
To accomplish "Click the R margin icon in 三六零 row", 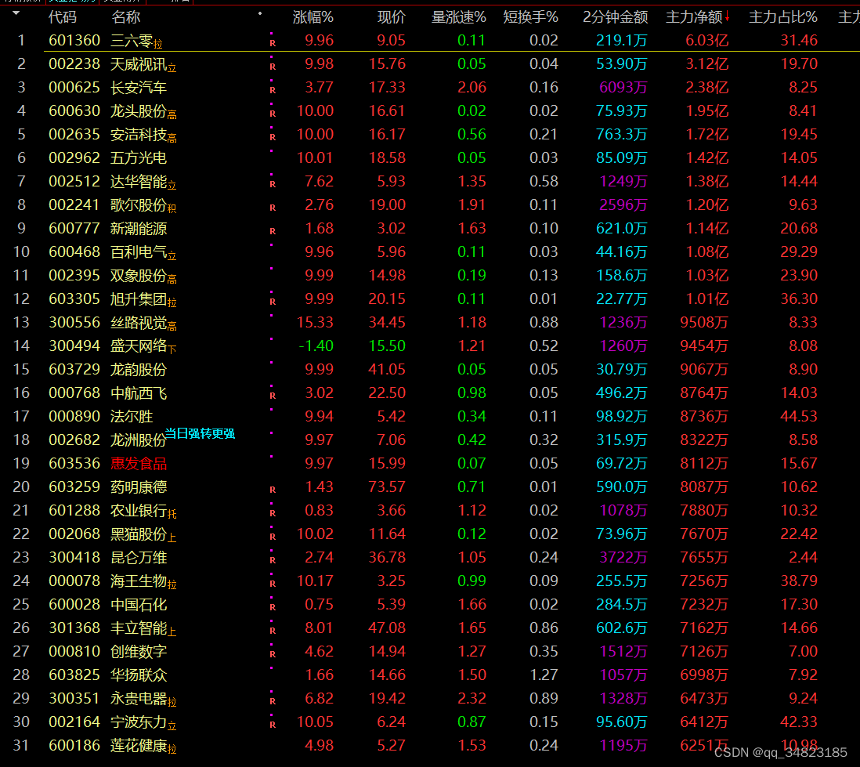I will tap(273, 43).
